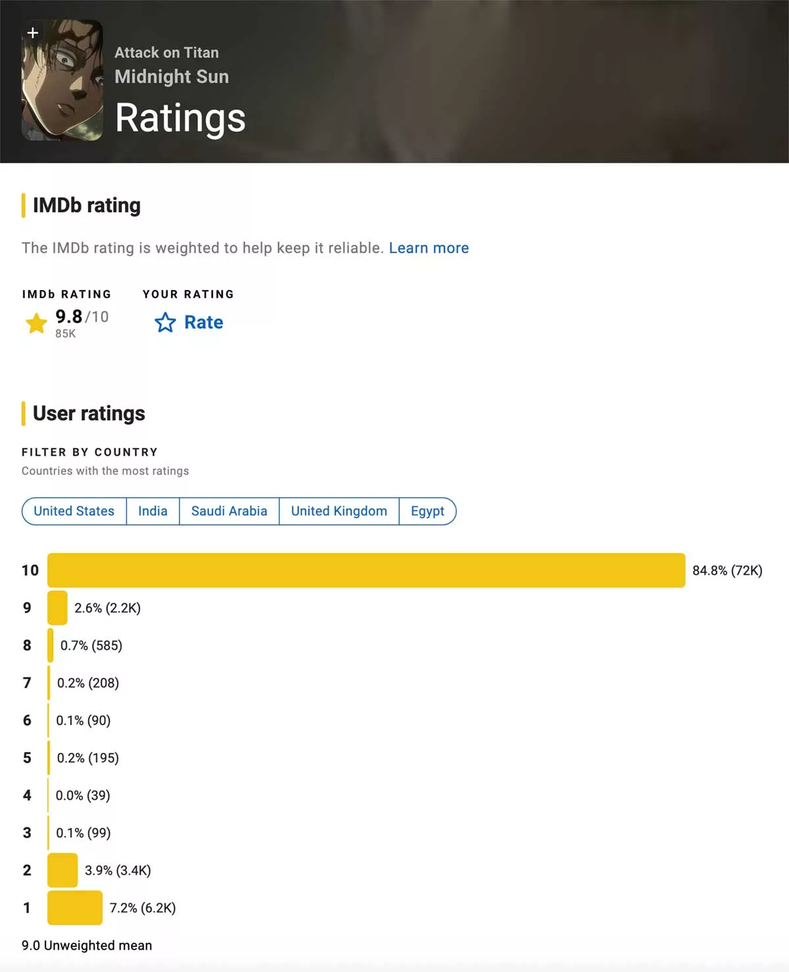789x972 pixels.
Task: Click the 10-star rating bar
Action: [x=366, y=570]
